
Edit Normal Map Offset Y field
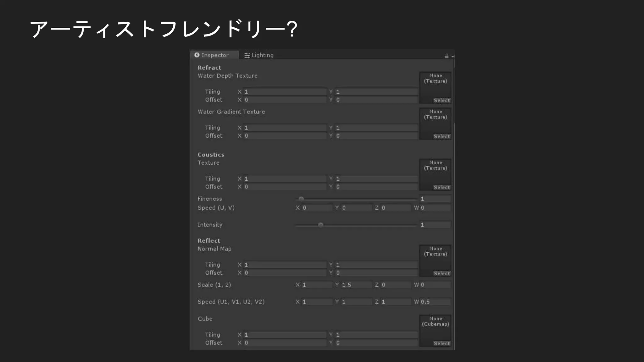click(376, 273)
